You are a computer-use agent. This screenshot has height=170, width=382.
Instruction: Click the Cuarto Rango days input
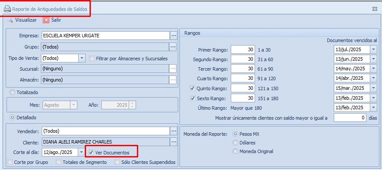coord(243,78)
